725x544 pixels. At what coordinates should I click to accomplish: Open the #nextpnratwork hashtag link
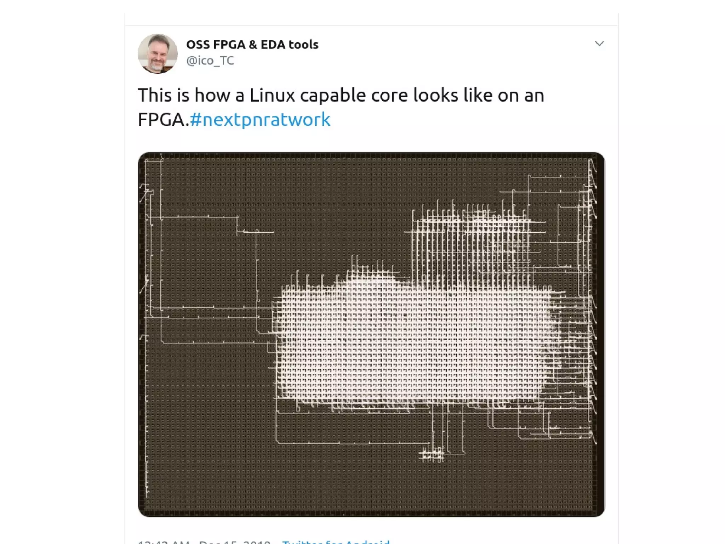tap(260, 119)
